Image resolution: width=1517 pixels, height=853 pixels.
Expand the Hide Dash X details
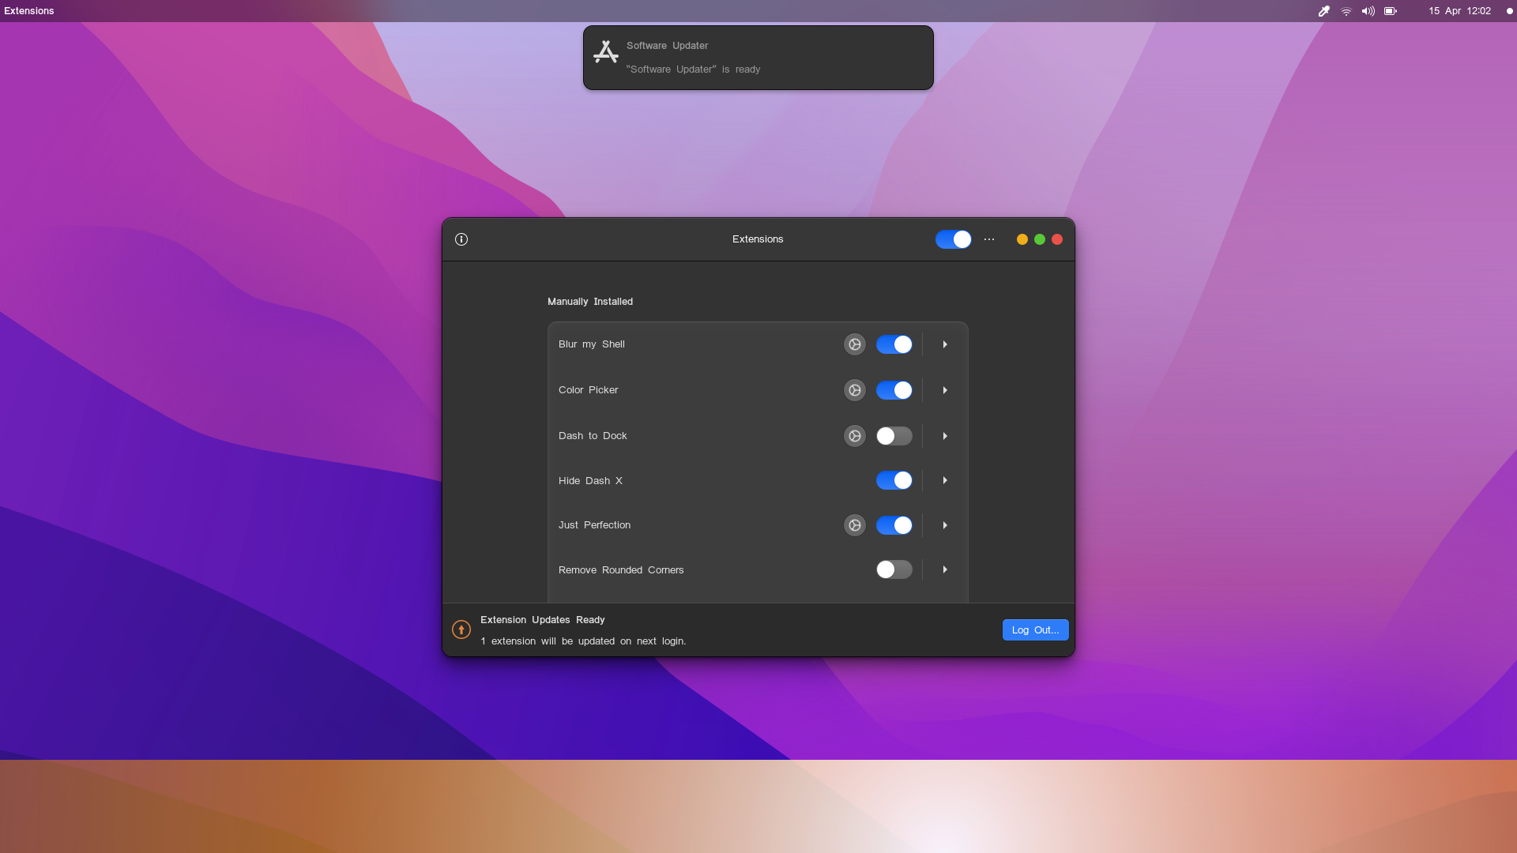(945, 480)
